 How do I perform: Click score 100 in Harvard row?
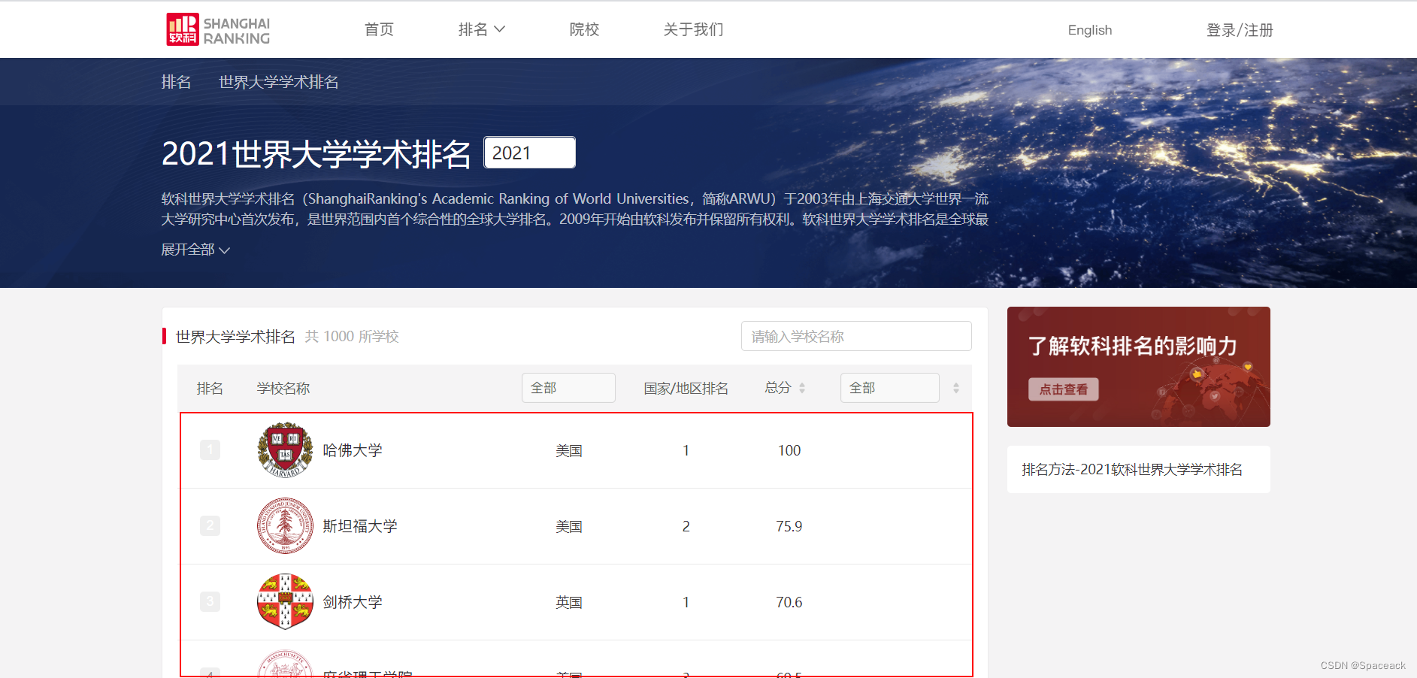click(x=789, y=450)
